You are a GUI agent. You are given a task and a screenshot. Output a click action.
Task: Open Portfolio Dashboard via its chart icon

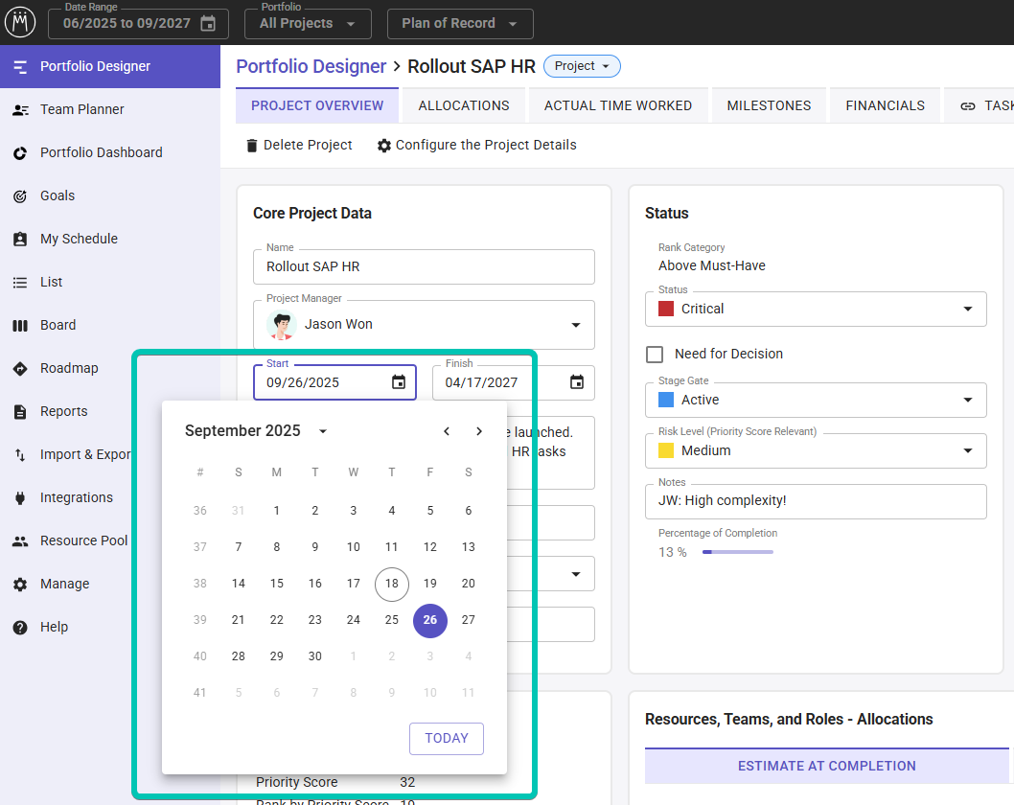click(20, 152)
